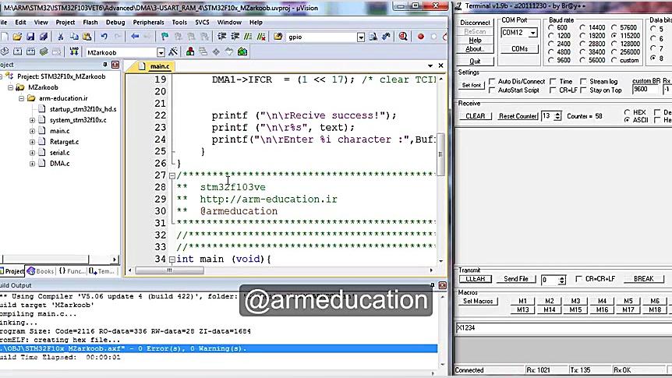
Task: Expand serial.c node in project tree
Action: click(x=32, y=153)
